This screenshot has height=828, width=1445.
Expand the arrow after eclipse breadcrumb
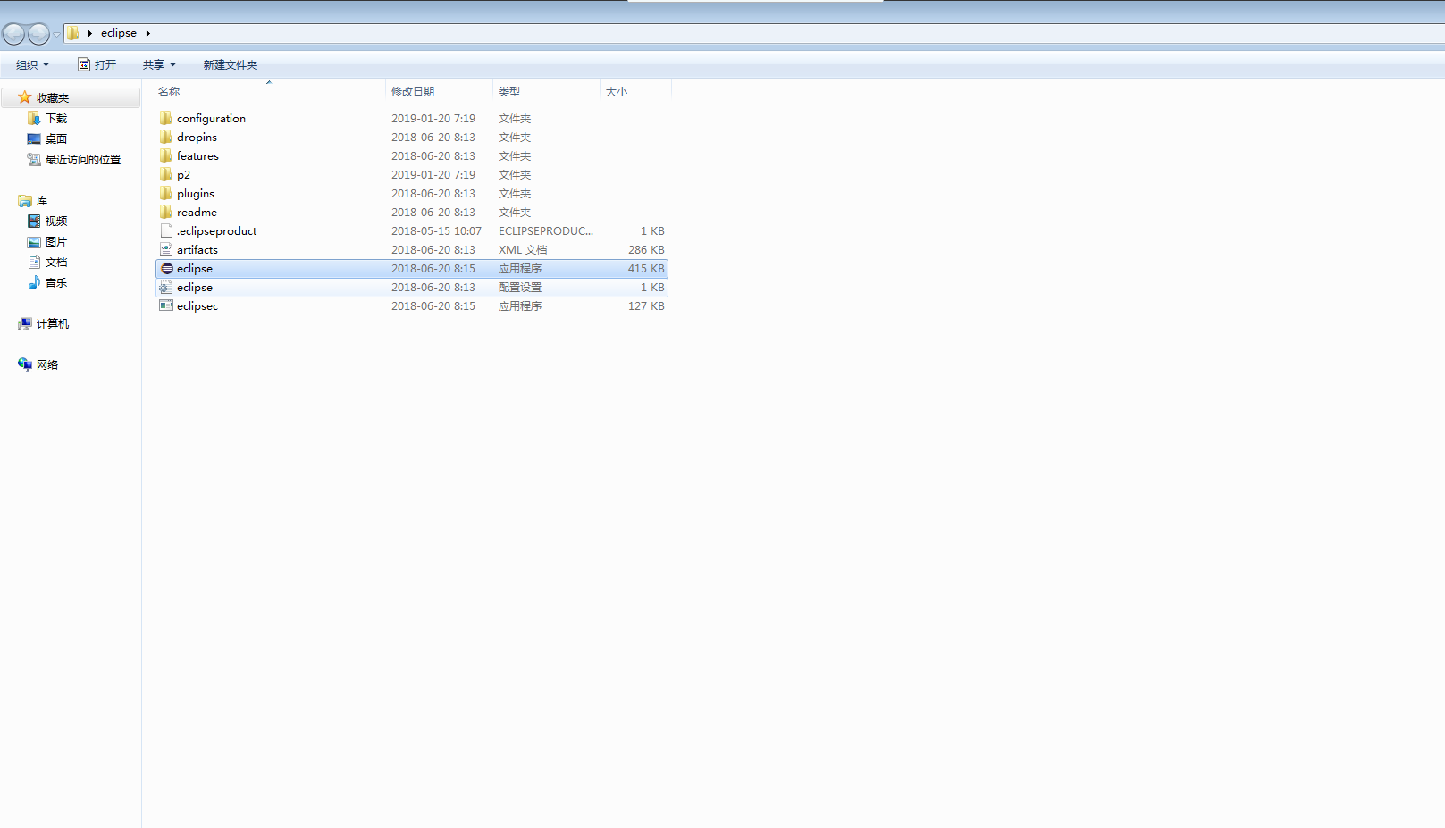(147, 33)
